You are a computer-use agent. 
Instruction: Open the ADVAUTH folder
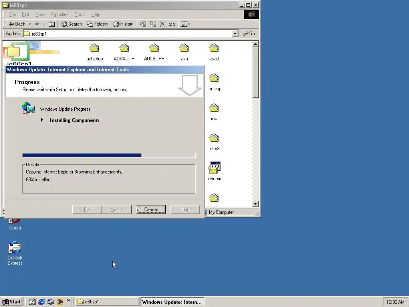[124, 52]
